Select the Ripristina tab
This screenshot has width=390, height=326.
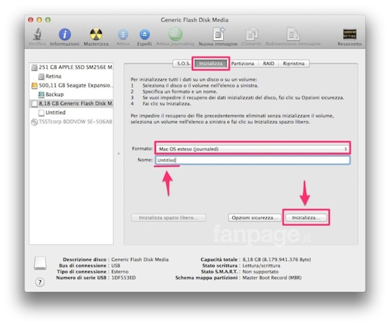(x=294, y=64)
